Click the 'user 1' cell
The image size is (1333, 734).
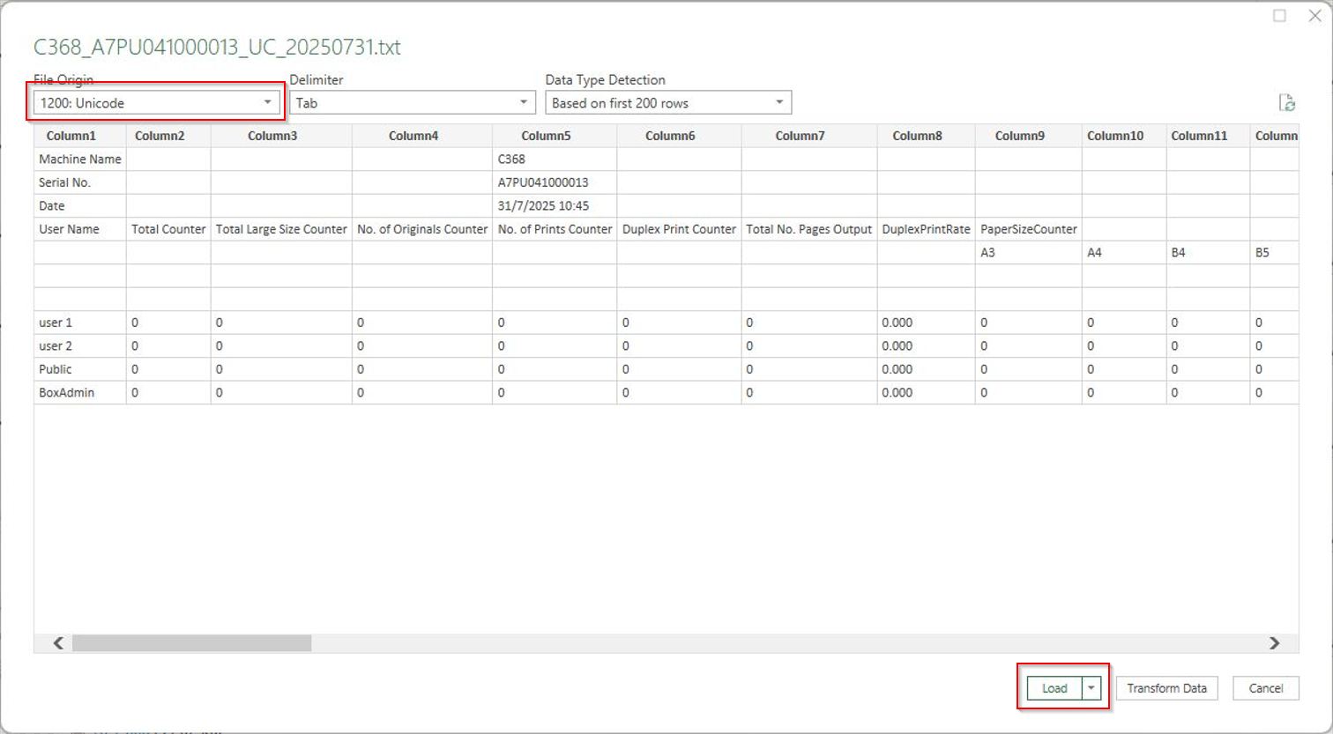point(56,323)
